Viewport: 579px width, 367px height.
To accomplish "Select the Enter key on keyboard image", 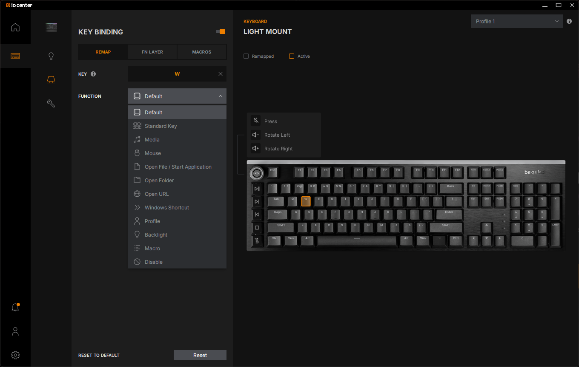I will [449, 214].
